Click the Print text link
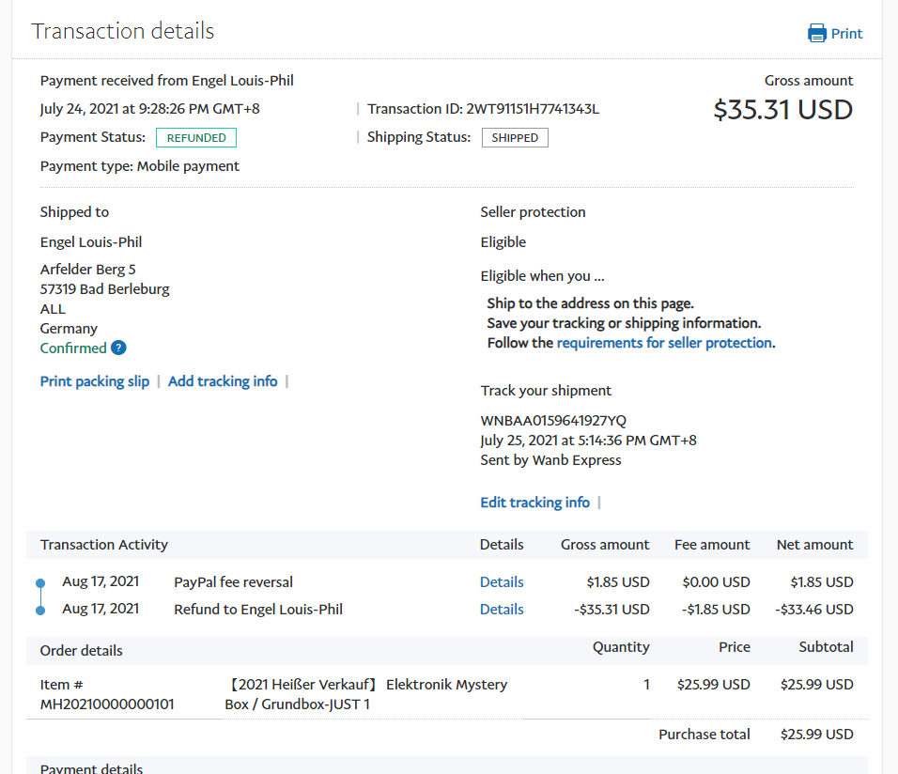Screen dimensions: 898x774 (846, 34)
